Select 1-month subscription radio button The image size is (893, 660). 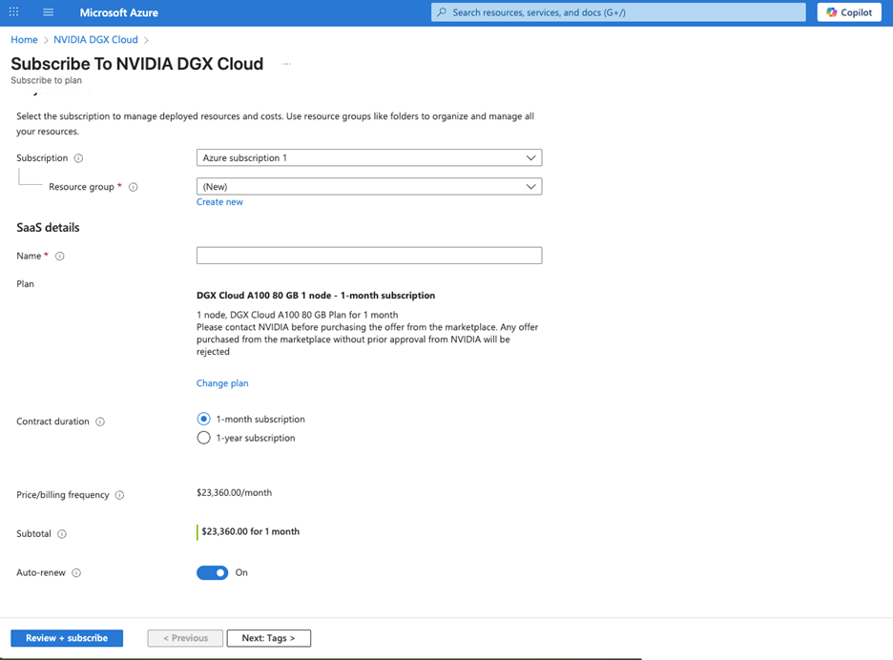point(203,419)
